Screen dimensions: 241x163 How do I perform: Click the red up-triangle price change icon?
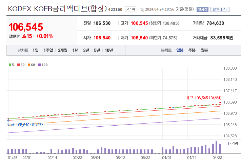24,36
